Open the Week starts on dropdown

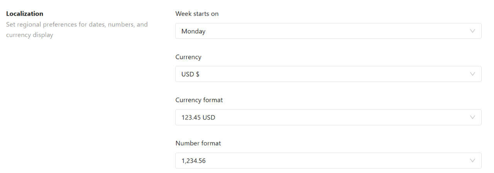pyautogui.click(x=328, y=31)
